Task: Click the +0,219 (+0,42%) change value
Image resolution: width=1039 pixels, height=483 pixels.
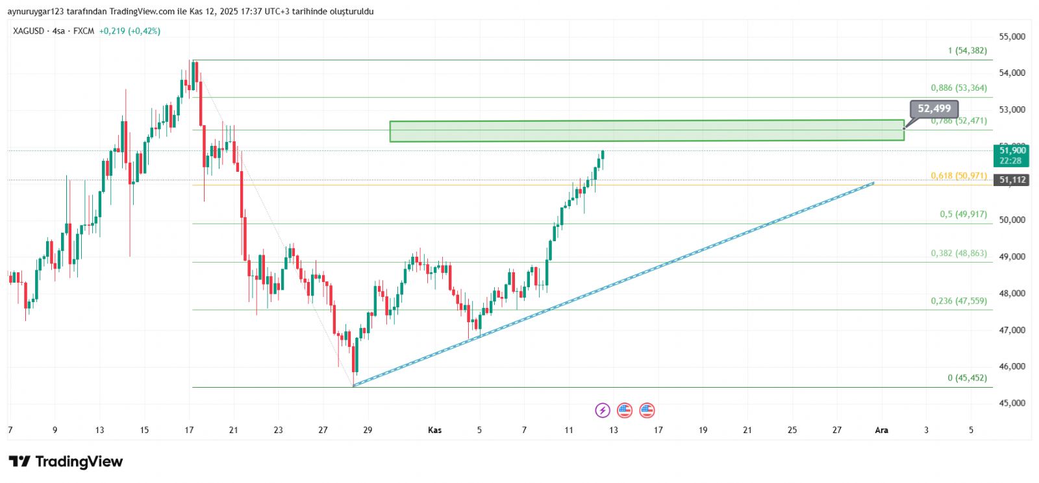Action: point(129,31)
